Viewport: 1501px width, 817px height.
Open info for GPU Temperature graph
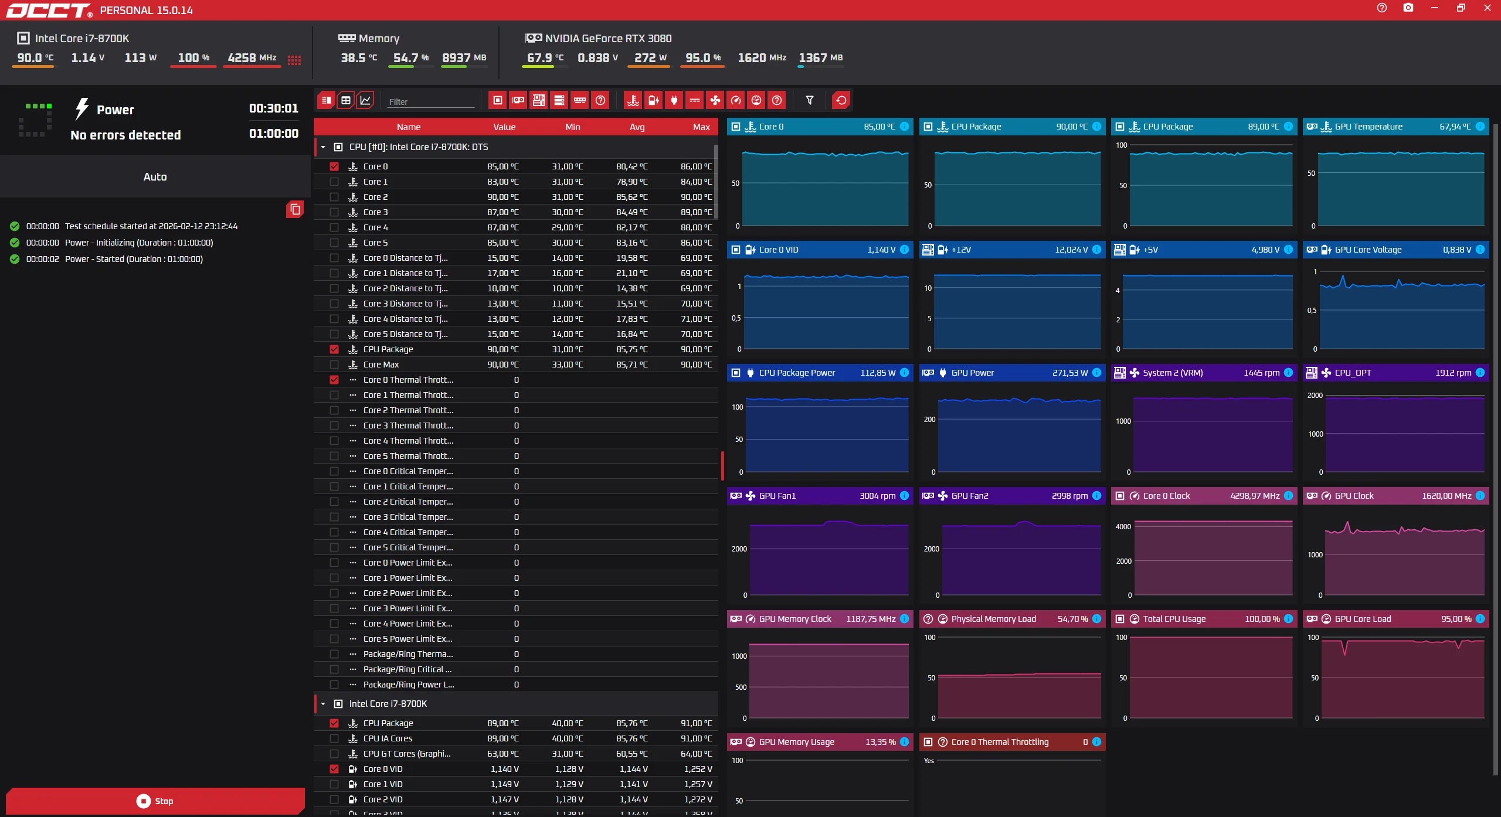[x=1480, y=127]
